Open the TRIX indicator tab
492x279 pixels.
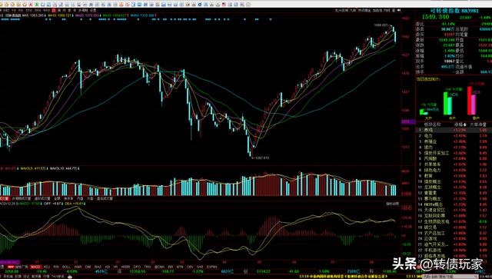coord(148,267)
